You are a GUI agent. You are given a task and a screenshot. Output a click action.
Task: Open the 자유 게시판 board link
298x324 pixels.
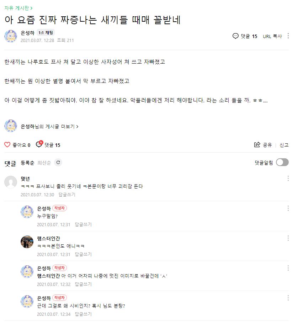tap(18, 7)
